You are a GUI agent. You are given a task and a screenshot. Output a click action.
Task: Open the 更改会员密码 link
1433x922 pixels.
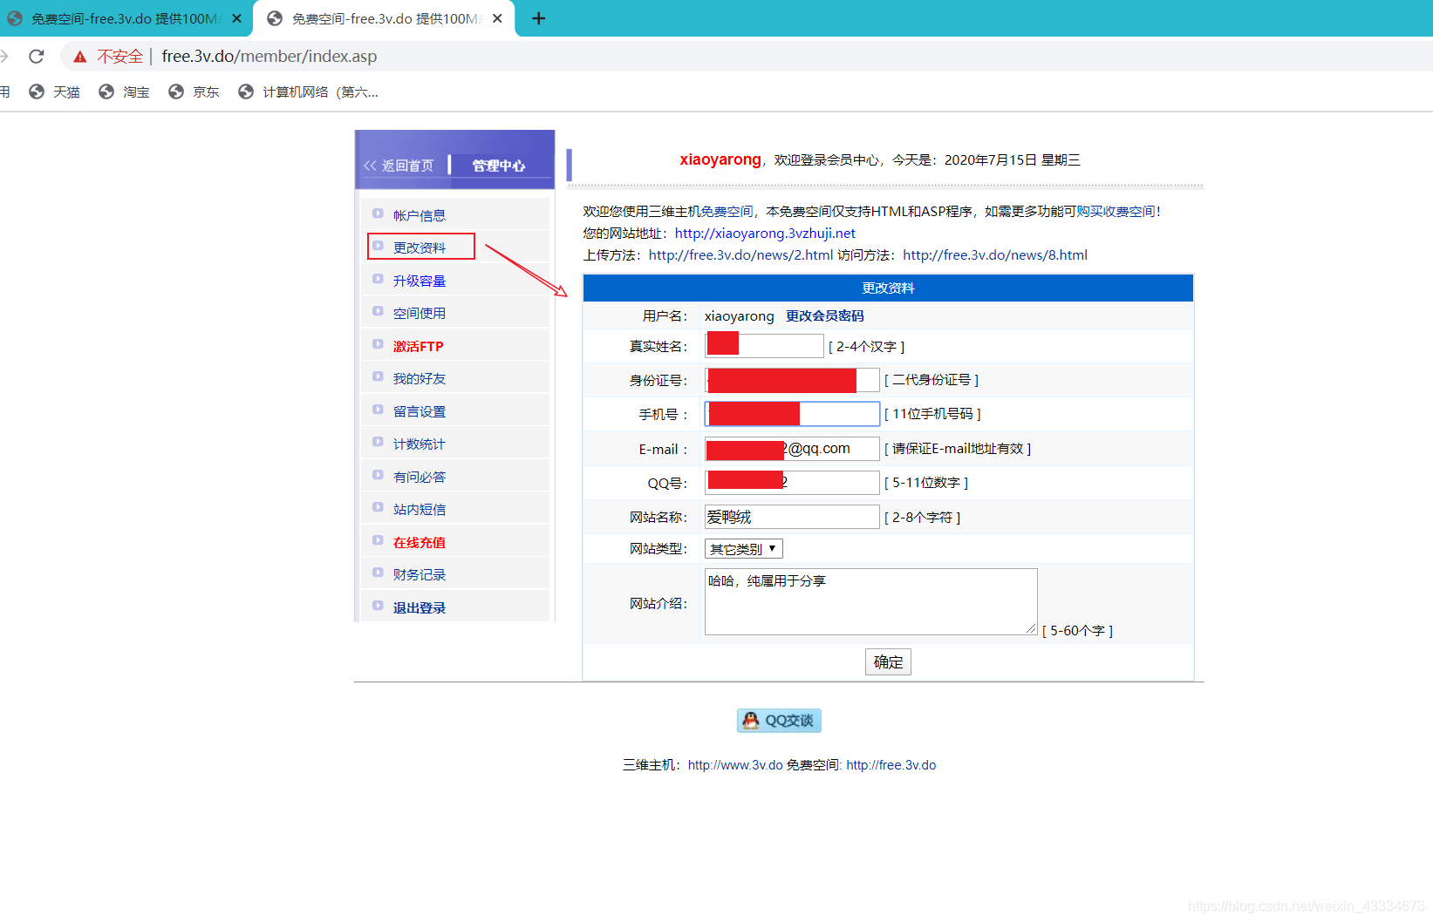[x=823, y=315]
